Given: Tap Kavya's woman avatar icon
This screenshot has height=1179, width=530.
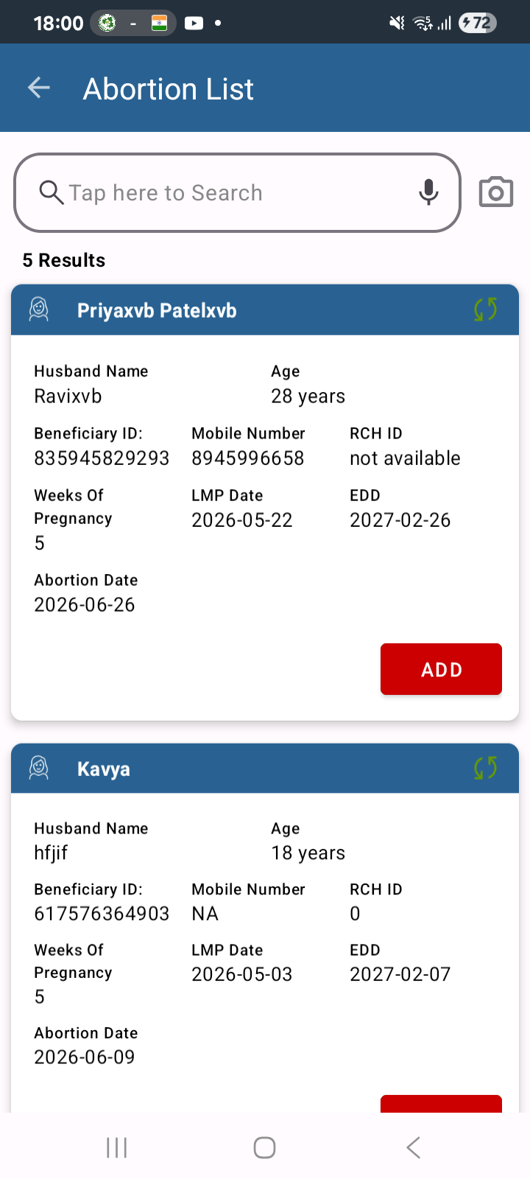Looking at the screenshot, I should pyautogui.click(x=39, y=768).
